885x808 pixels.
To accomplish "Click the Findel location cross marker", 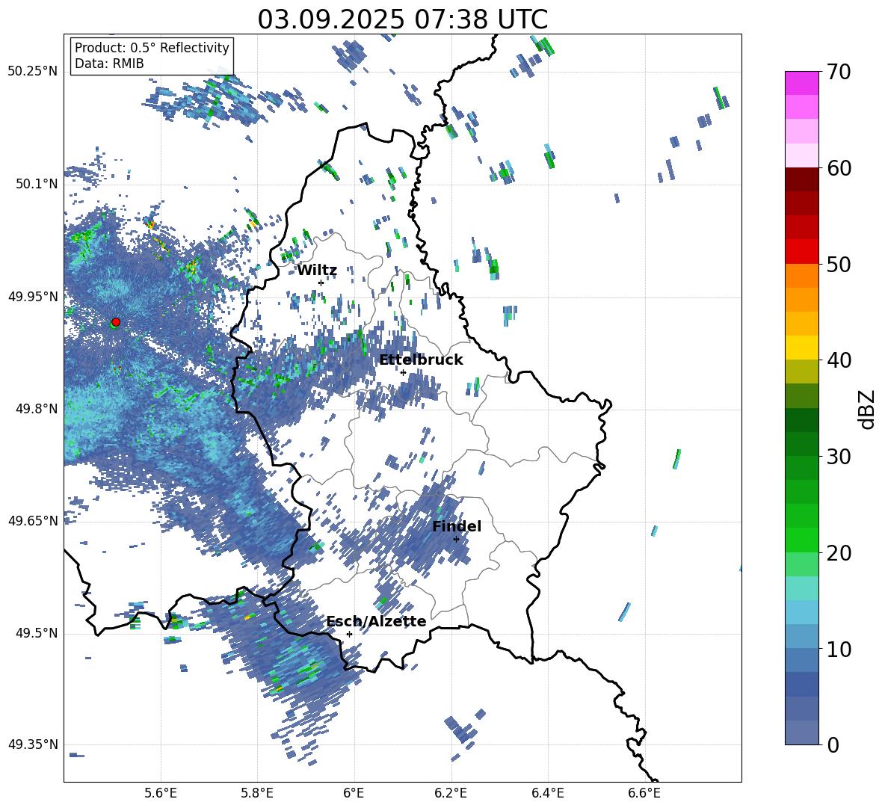I will coord(456,540).
